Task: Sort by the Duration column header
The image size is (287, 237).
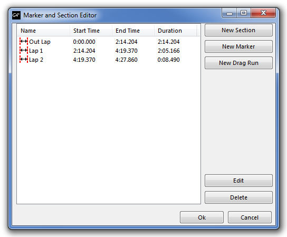Action: [x=175, y=31]
